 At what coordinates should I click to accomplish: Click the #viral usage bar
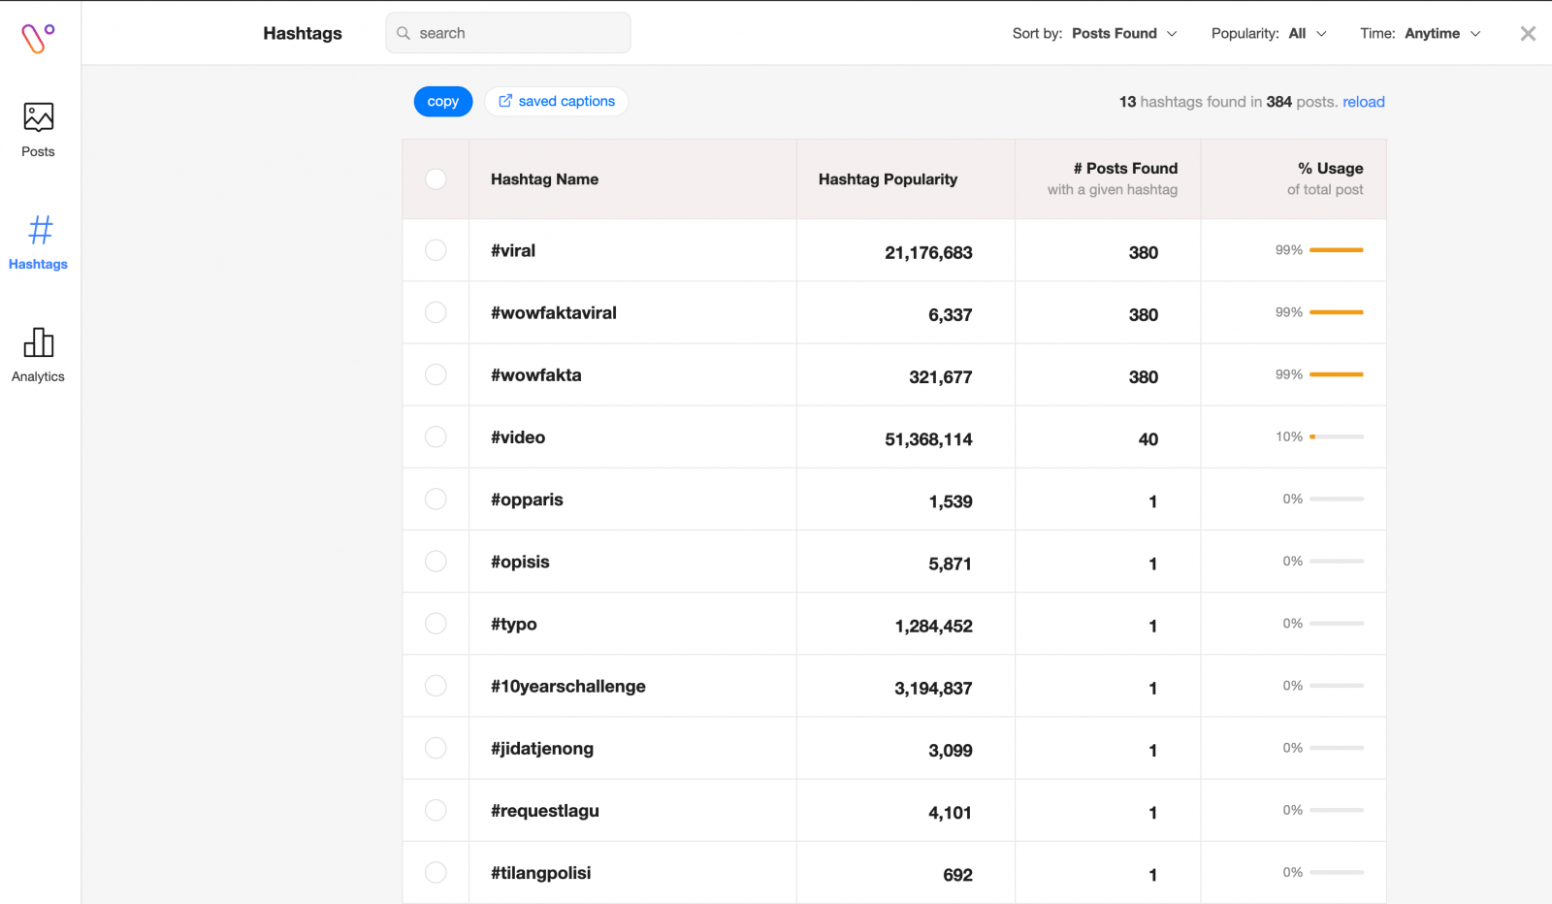(x=1337, y=250)
